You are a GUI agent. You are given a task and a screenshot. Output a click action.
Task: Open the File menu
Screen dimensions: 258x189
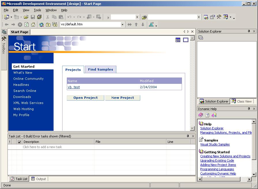(6, 10)
